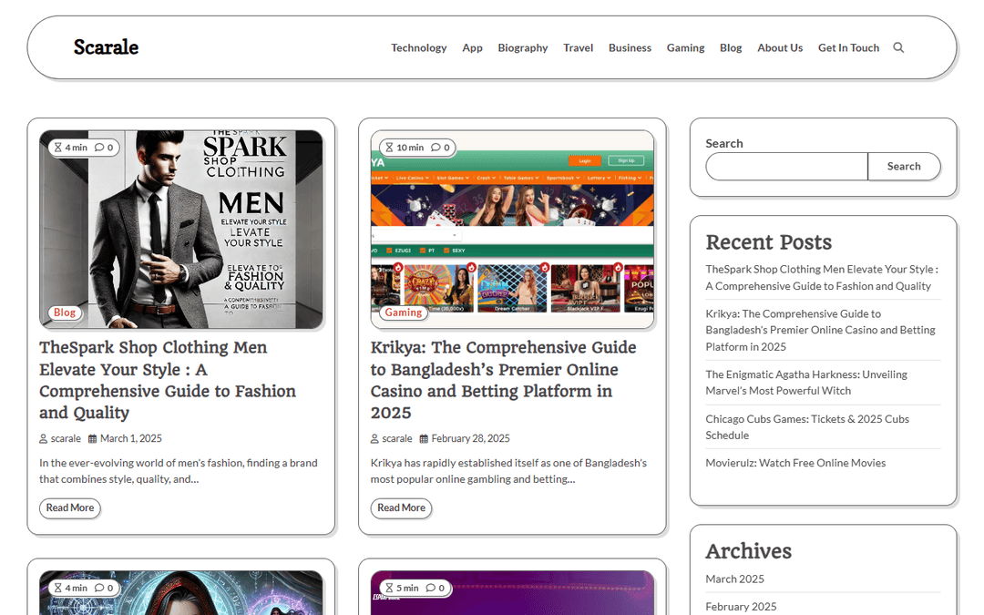Click the February 28, 2025 date link
984x615 pixels.
point(471,438)
